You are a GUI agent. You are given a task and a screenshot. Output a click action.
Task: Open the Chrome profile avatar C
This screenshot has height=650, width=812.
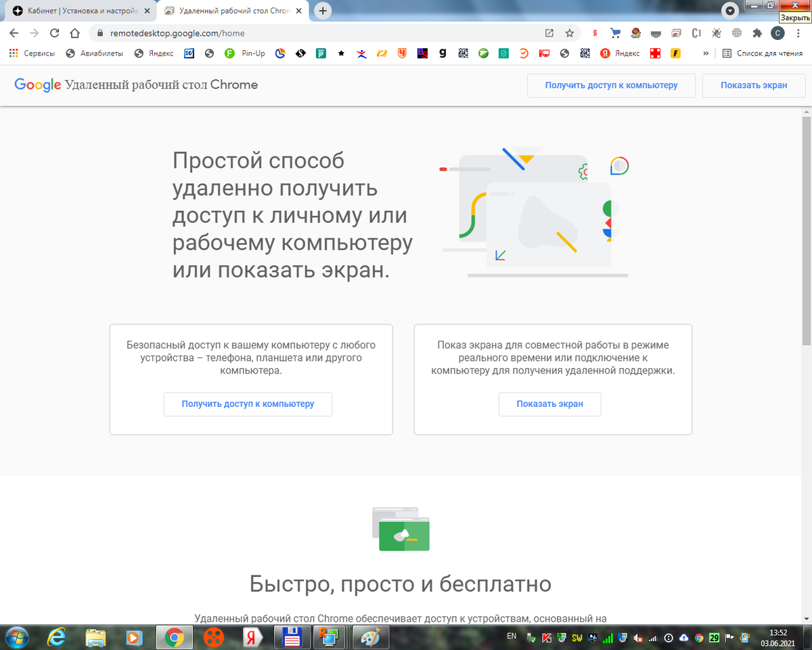pos(778,32)
